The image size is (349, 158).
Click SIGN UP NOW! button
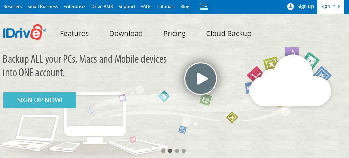[x=40, y=100]
